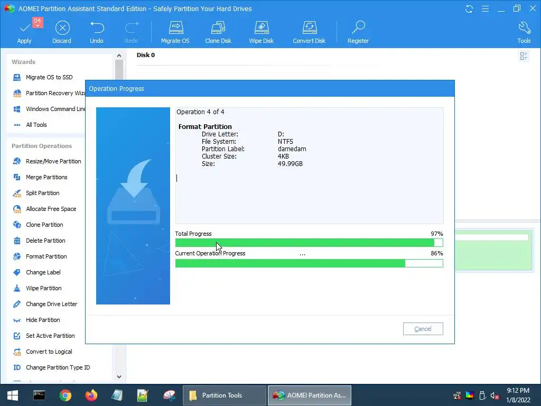Select Delete Partition operation
The width and height of the screenshot is (541, 406).
pyautogui.click(x=39, y=241)
